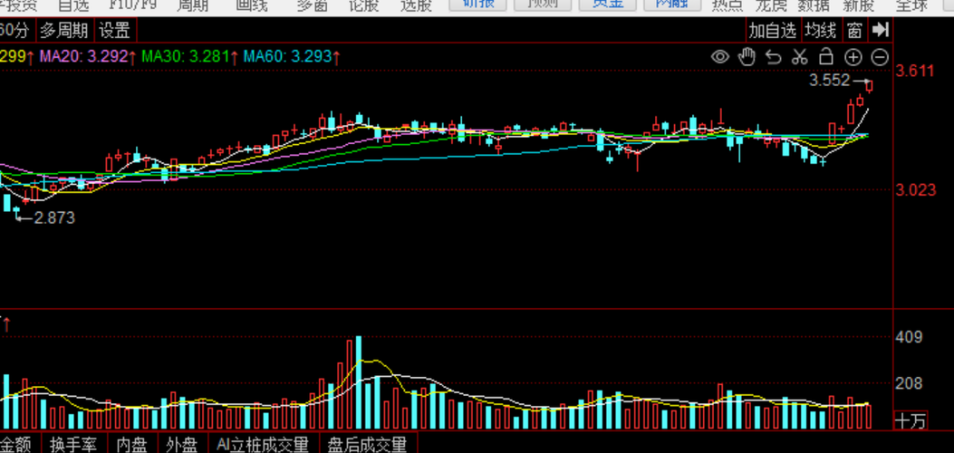Zoom out with the circled minus icon
954x453 pixels.
click(x=880, y=58)
